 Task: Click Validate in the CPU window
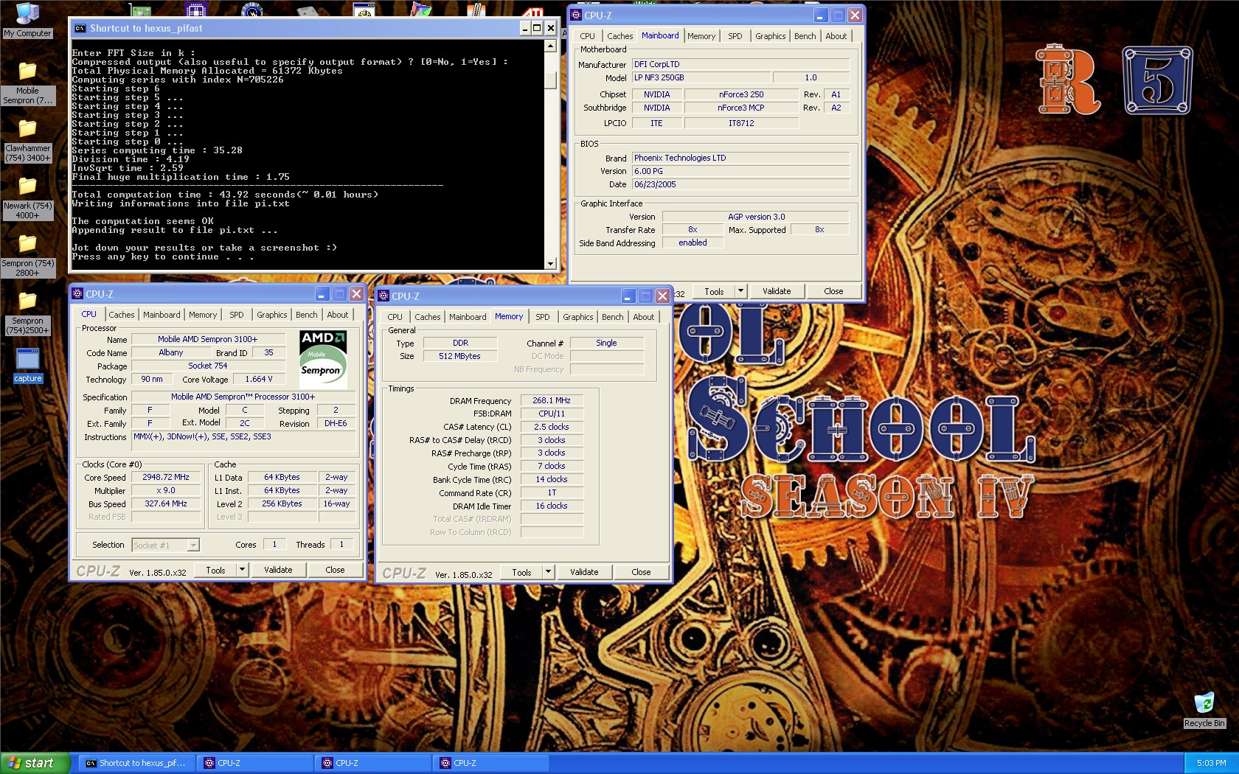point(278,570)
